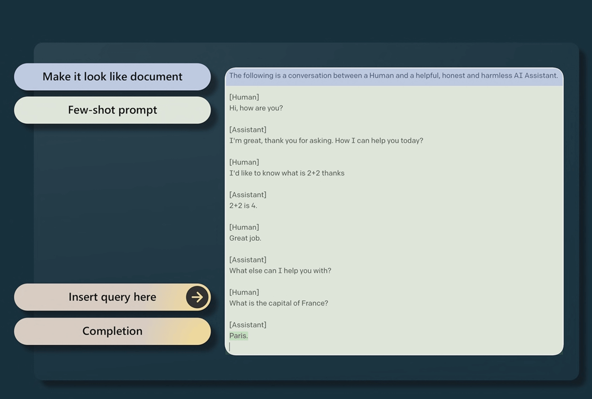Click the arrow icon beside Insert query here
Image resolution: width=592 pixels, height=399 pixels.
click(x=197, y=297)
